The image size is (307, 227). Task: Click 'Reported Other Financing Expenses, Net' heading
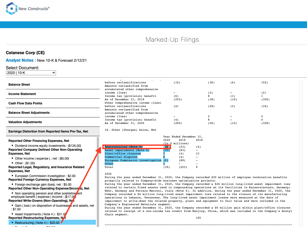(x=39, y=141)
